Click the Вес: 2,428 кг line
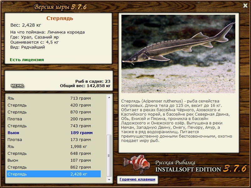Viewport: 251px width, 188px height. 26,25
